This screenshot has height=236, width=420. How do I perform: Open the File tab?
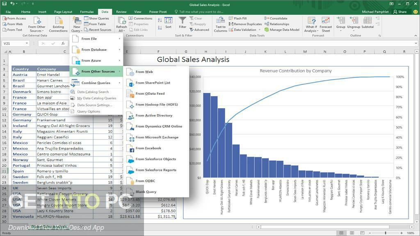(x=8, y=12)
